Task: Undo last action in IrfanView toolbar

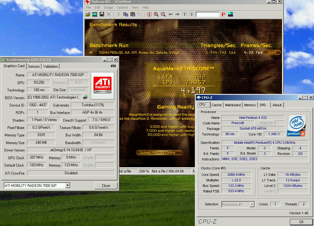Action: 140,14
